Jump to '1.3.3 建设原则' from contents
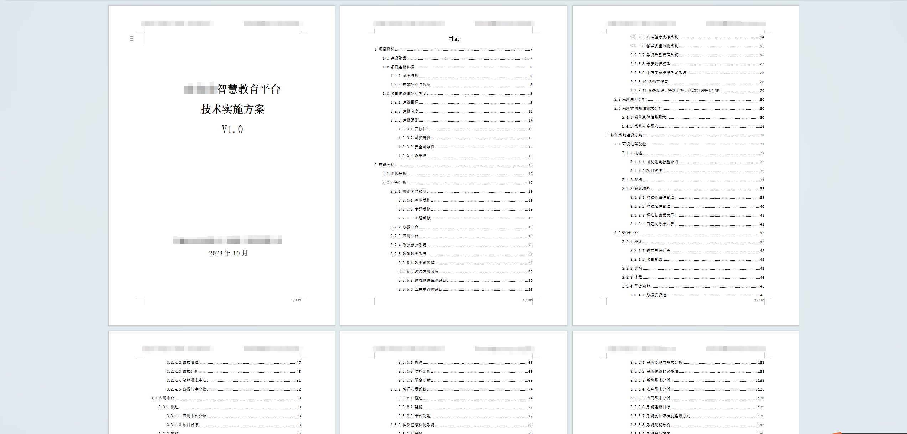 461,120
